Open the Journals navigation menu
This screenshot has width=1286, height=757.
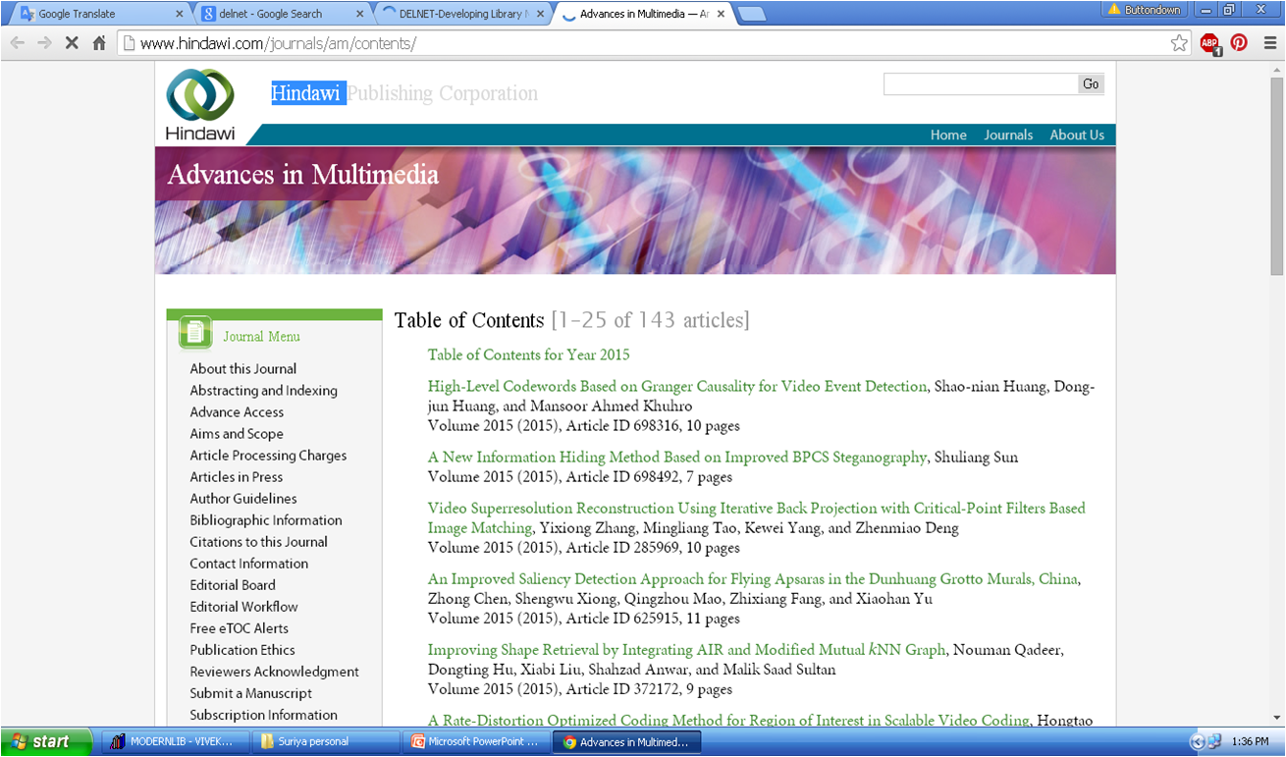1008,135
